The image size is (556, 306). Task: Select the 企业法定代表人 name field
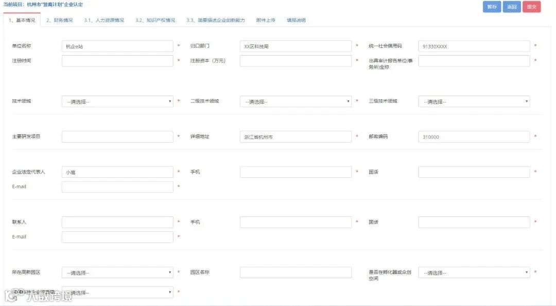pyautogui.click(x=117, y=172)
